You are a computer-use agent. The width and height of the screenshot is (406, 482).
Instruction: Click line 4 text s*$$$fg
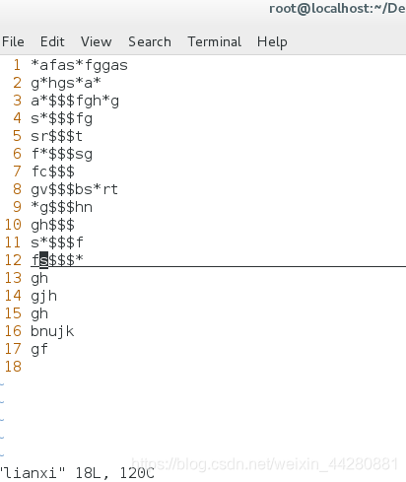[62, 118]
